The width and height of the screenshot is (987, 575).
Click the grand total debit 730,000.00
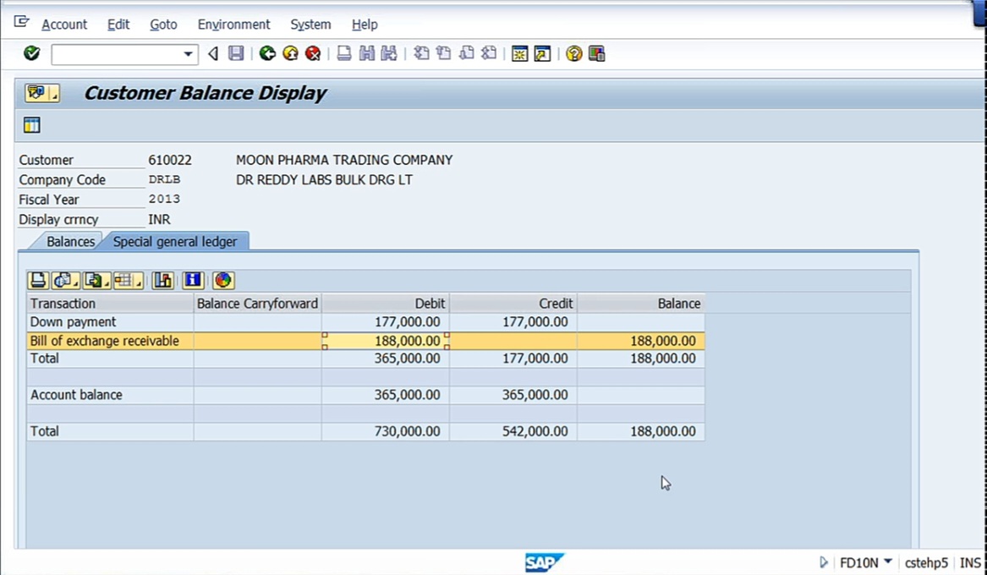point(408,431)
